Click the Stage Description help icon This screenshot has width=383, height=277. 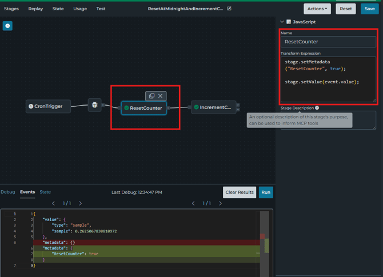[317, 108]
